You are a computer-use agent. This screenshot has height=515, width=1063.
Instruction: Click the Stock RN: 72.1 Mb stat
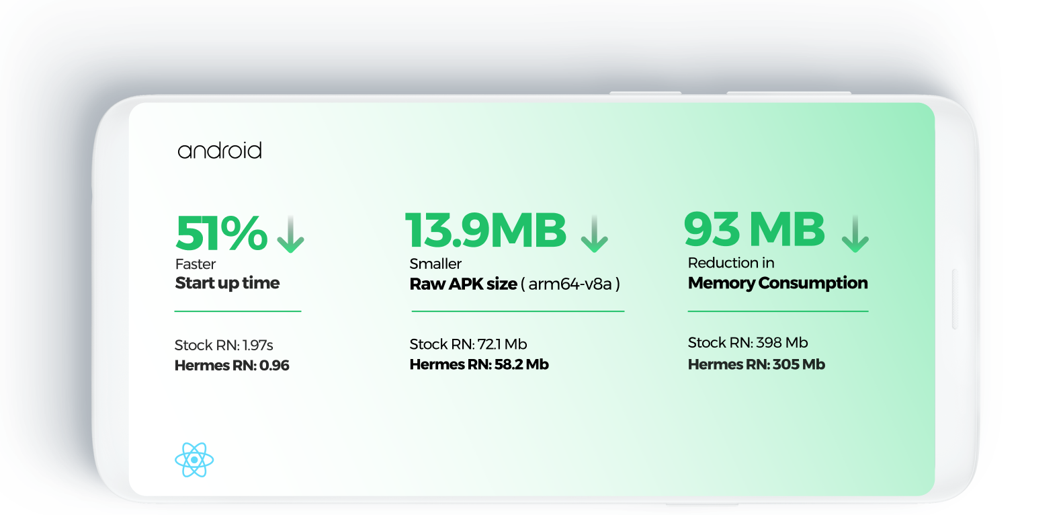(x=468, y=344)
